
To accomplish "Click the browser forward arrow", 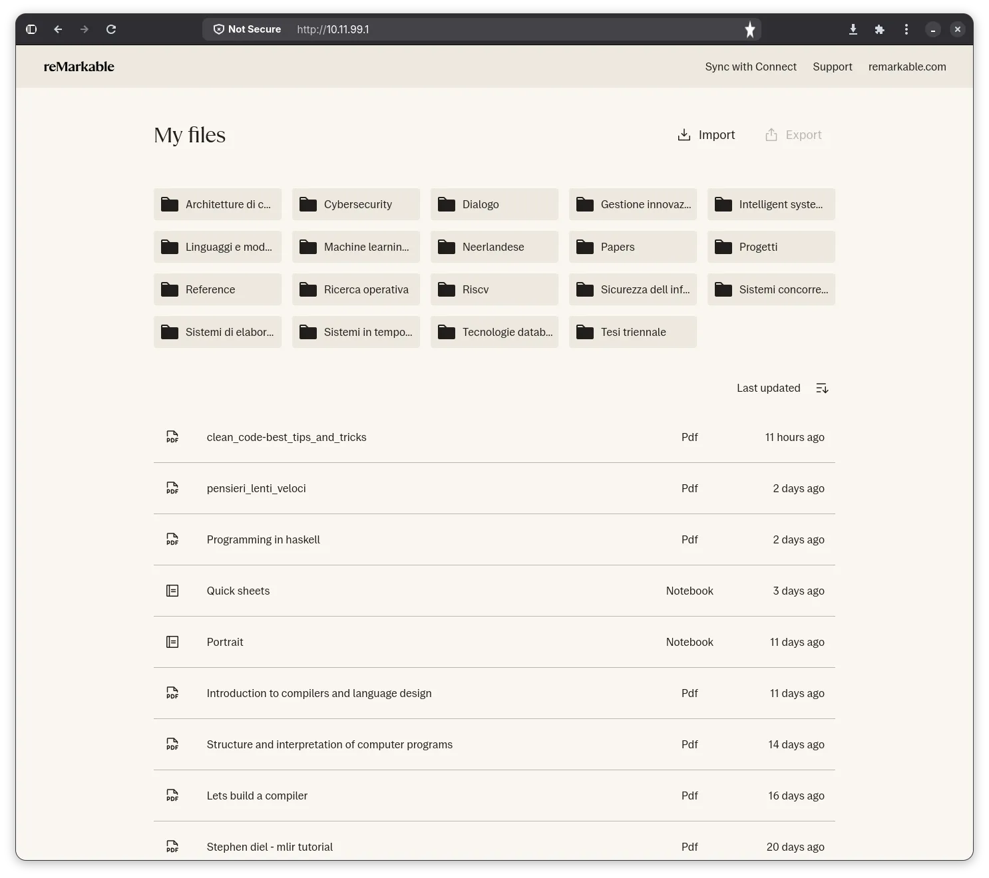I will point(85,29).
